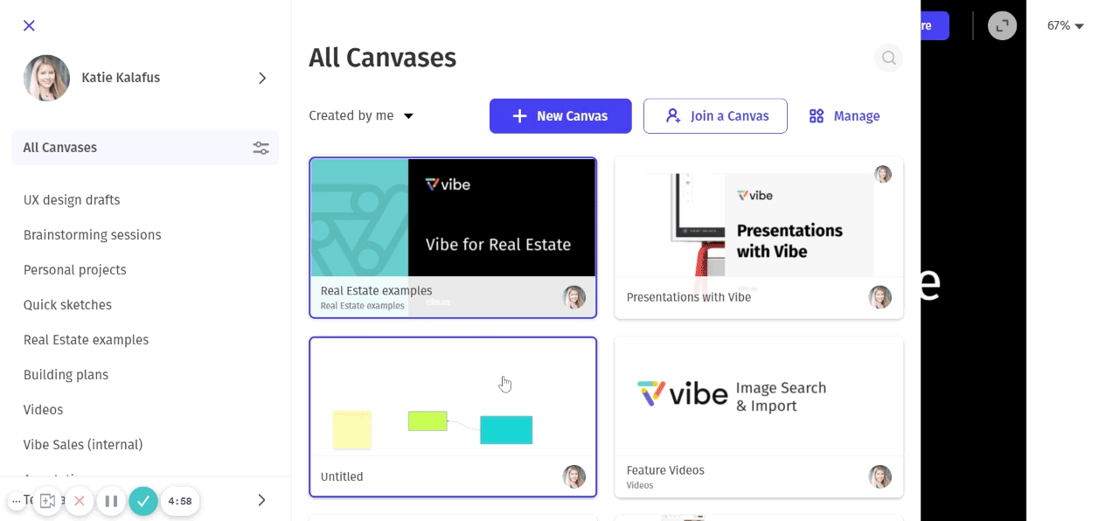Close the canvases side panel

click(29, 25)
